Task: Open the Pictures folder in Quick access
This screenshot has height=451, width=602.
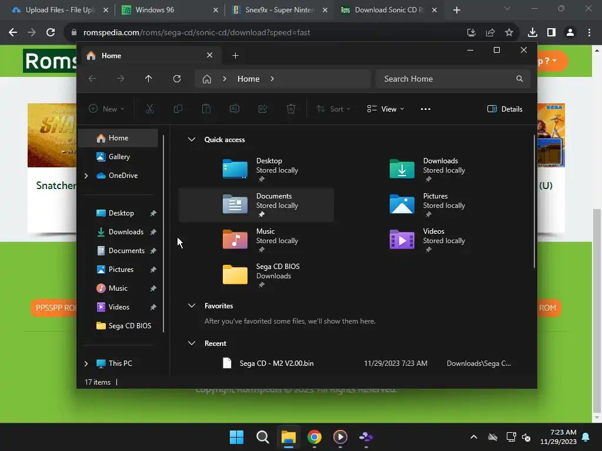Action: (x=423, y=205)
